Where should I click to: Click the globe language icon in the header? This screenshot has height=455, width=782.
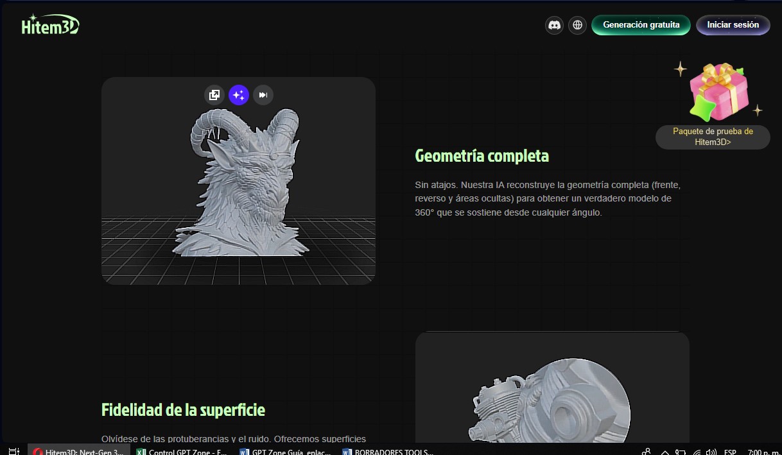click(577, 24)
